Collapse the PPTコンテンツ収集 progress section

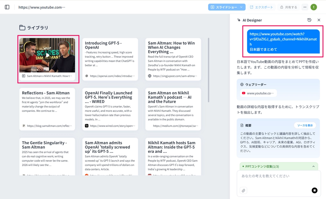pyautogui.click(x=313, y=167)
